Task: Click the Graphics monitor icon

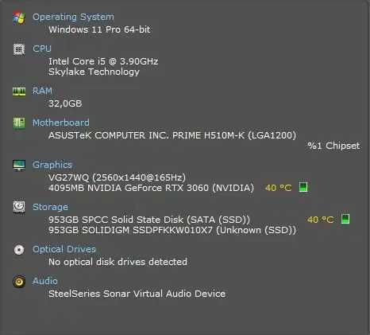Action: coord(19,166)
